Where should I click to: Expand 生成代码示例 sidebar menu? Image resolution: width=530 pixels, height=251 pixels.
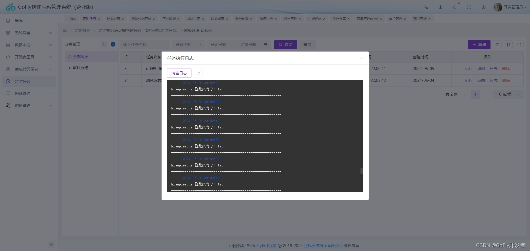click(x=29, y=69)
